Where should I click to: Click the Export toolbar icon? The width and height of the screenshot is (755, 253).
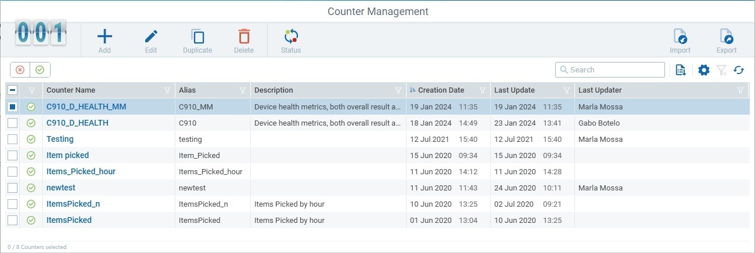click(727, 36)
